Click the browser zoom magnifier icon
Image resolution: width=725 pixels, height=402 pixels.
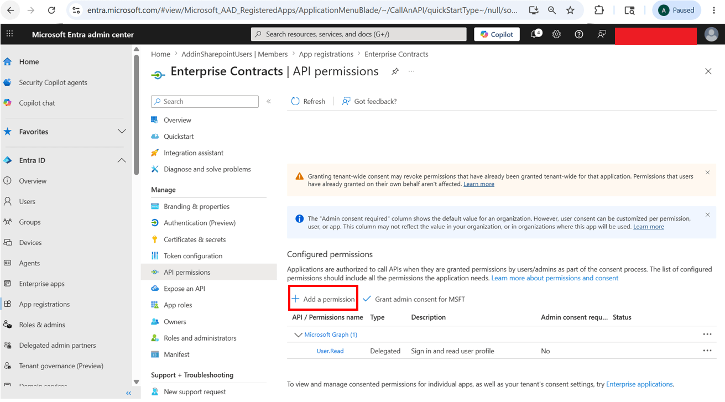click(552, 10)
